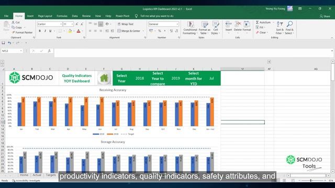Screen dimensions: 335x188
Task: Select the 2018 year cell
Action: (140, 78)
